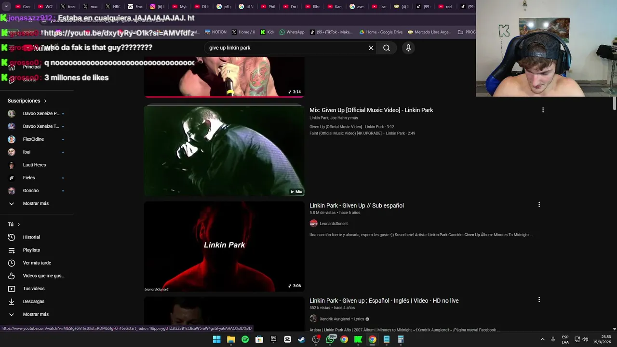Viewport: 617px width, 347px height.
Task: Play the Mix thumbnail with Mix badge
Action: pyautogui.click(x=224, y=150)
